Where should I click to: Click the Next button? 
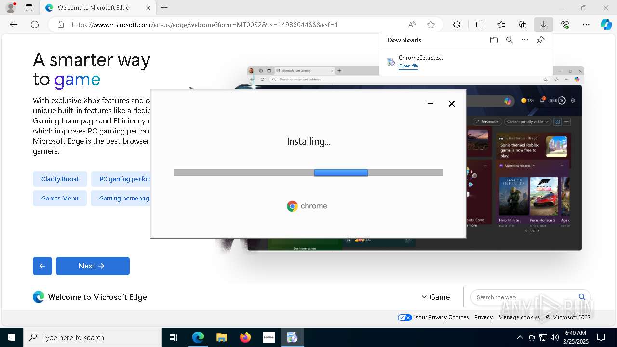tap(93, 266)
